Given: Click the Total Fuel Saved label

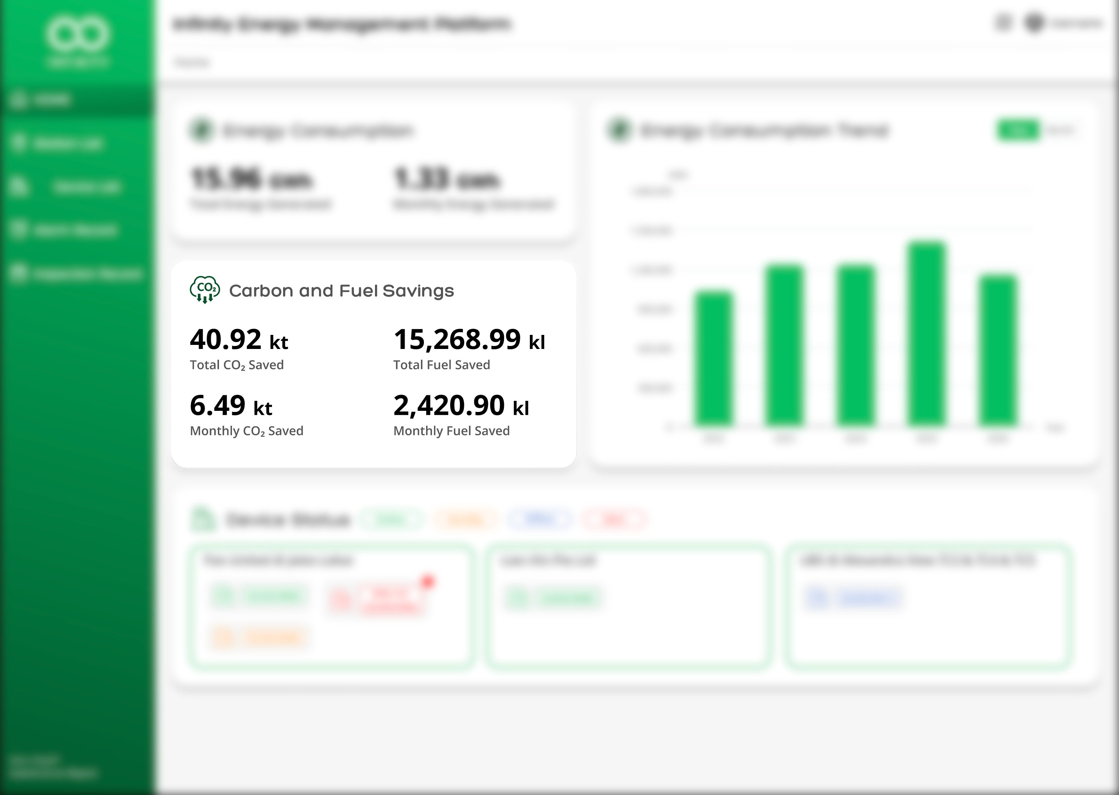Looking at the screenshot, I should pos(442,365).
